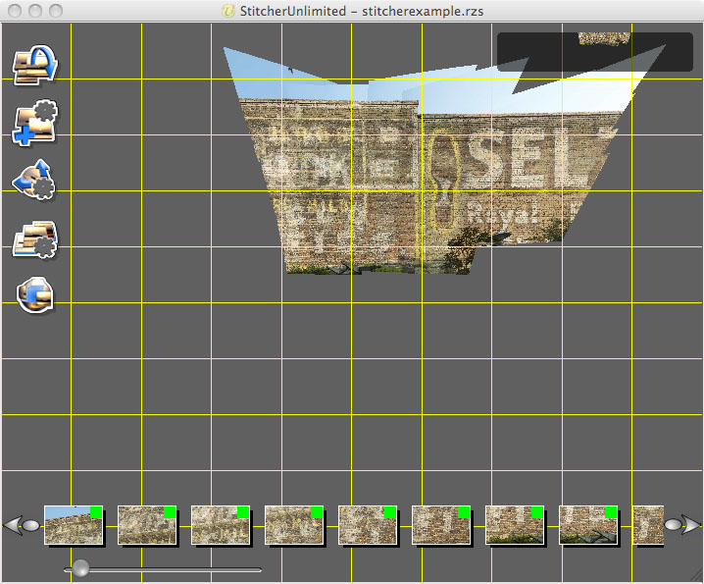704x584 pixels.
Task: Open the blue arrows and gear alignment tool
Action: tap(33, 179)
